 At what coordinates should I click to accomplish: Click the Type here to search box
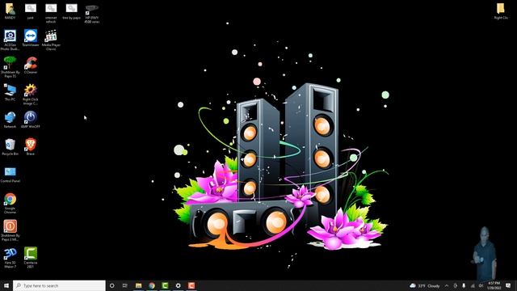click(59, 285)
